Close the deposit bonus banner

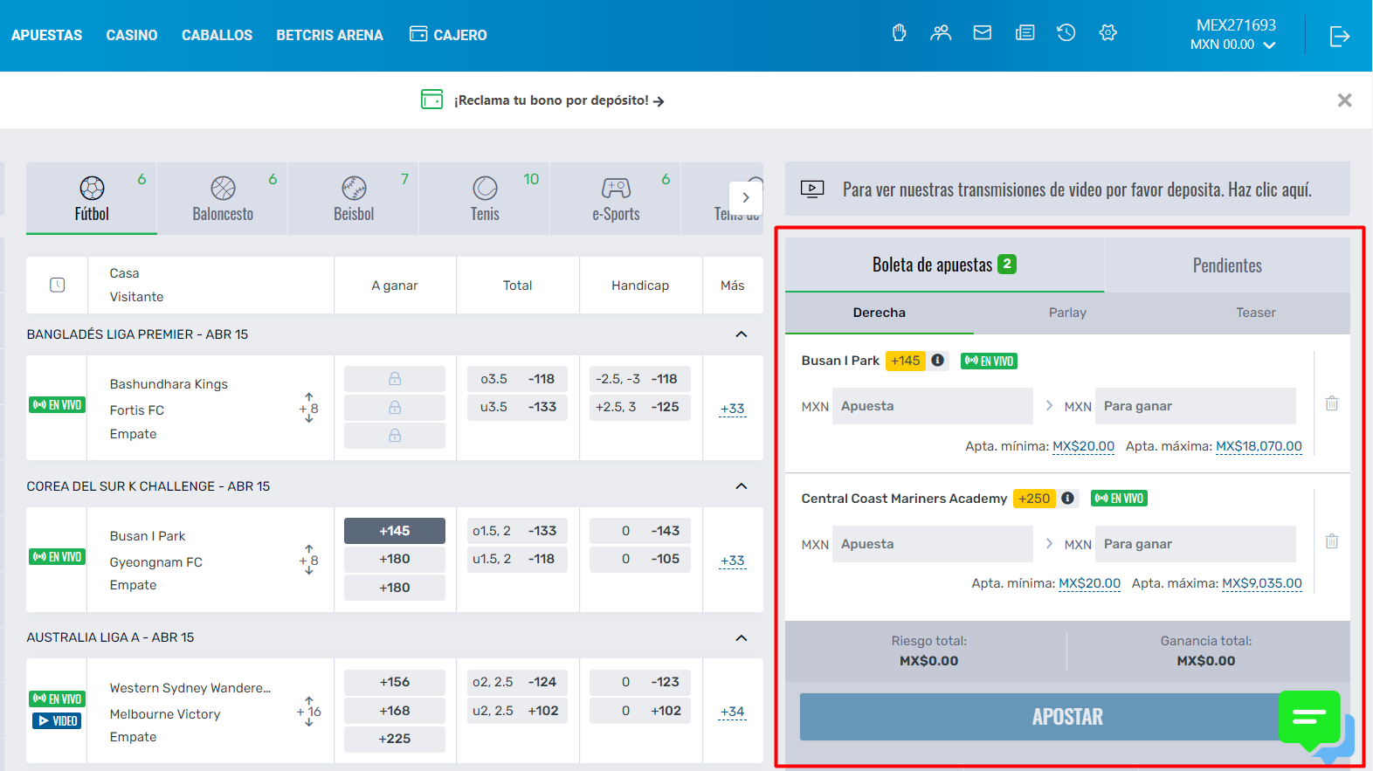click(1345, 100)
